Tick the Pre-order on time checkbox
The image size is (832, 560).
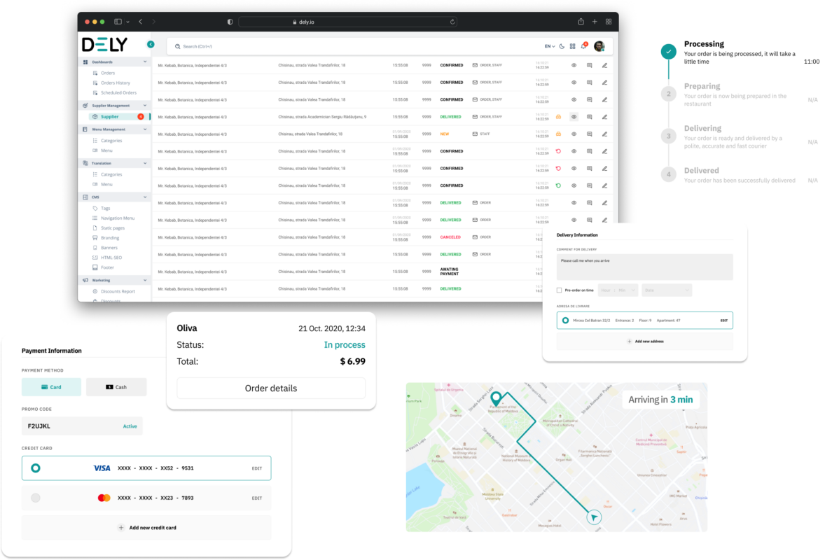coord(559,290)
